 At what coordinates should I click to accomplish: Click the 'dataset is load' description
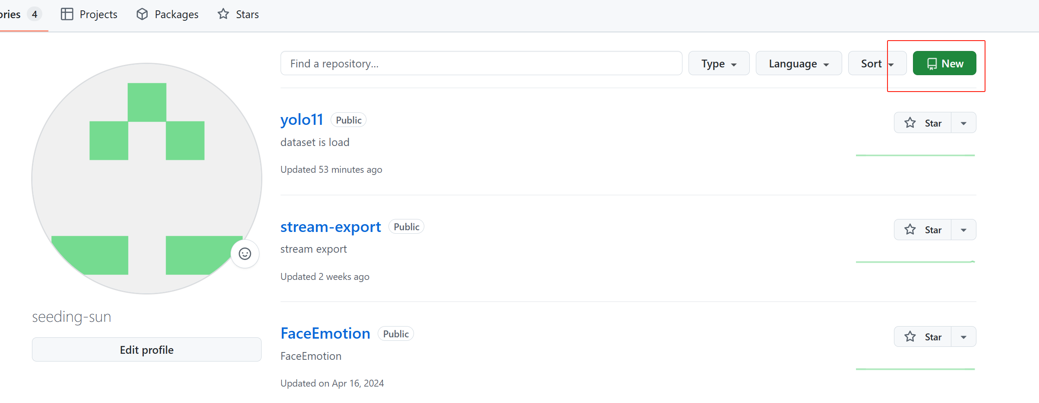315,143
